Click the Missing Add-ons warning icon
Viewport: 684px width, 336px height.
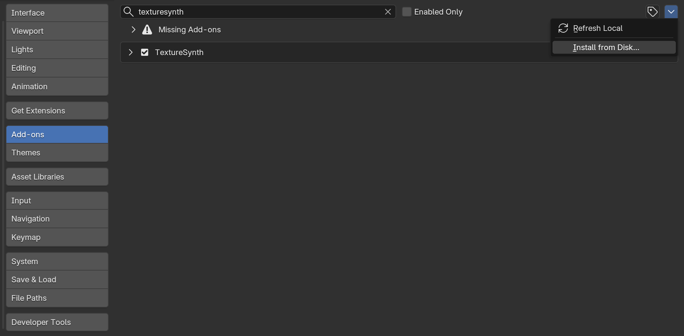[147, 30]
